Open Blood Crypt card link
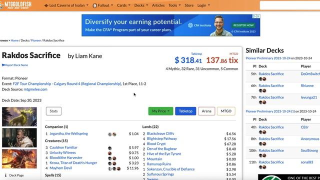This screenshot has height=180, width=320. pos(156,143)
